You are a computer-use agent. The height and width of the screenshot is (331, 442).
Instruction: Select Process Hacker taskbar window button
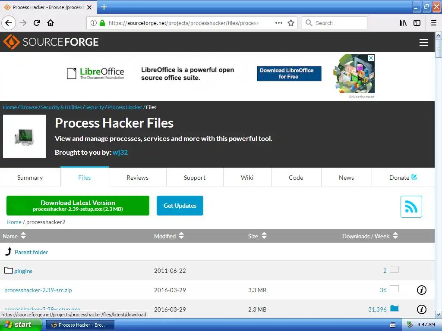80,325
